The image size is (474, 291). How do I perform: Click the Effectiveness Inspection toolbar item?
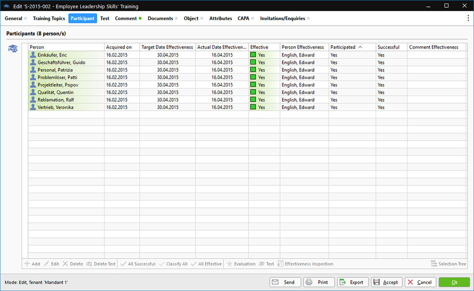click(x=305, y=264)
